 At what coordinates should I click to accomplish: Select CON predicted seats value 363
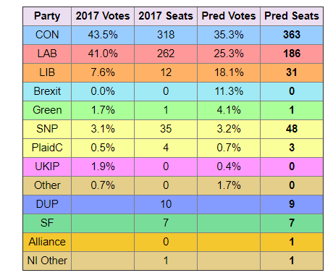pos(292,35)
